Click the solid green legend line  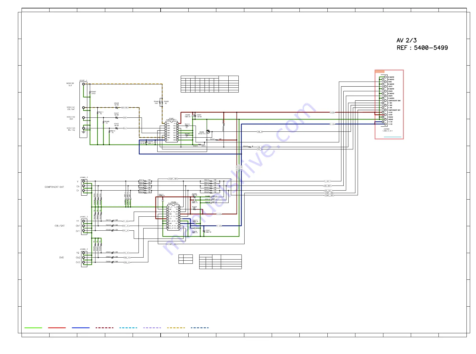33,328
